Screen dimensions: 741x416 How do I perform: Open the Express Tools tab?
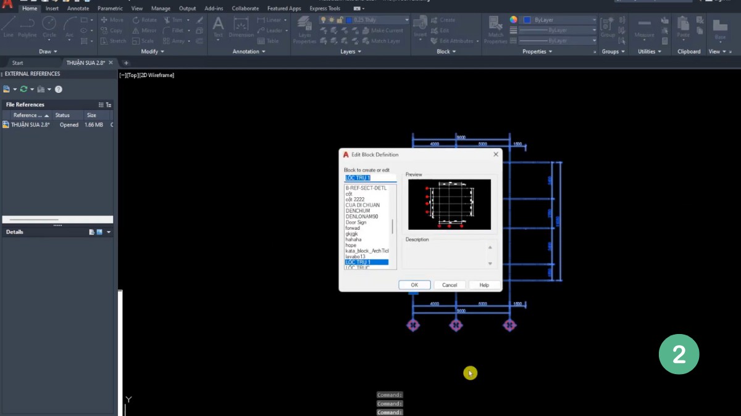click(325, 9)
